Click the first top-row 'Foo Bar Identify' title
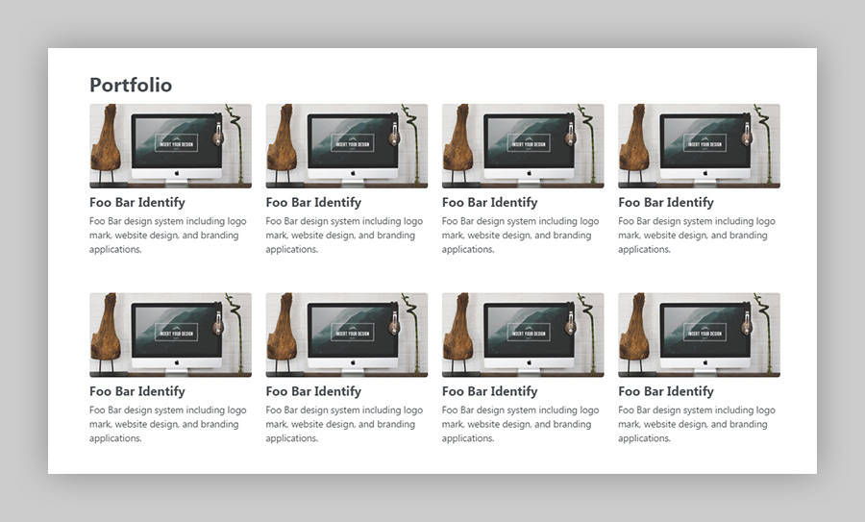Image resolution: width=865 pixels, height=522 pixels. (137, 203)
